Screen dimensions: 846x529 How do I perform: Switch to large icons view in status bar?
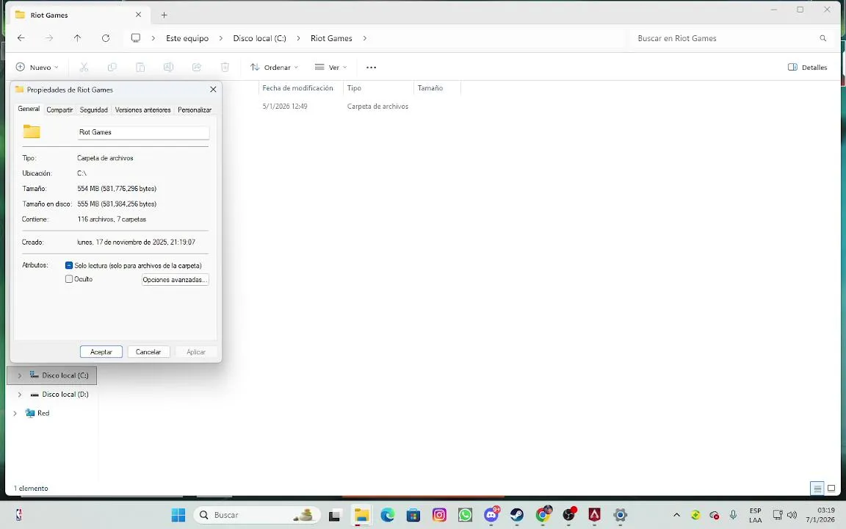[831, 489]
